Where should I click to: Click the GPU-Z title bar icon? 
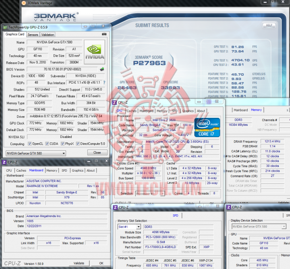pyautogui.click(x=5, y=27)
